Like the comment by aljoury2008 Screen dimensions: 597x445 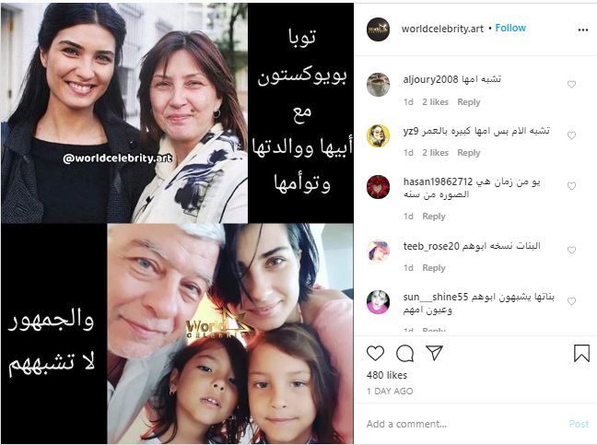[571, 84]
